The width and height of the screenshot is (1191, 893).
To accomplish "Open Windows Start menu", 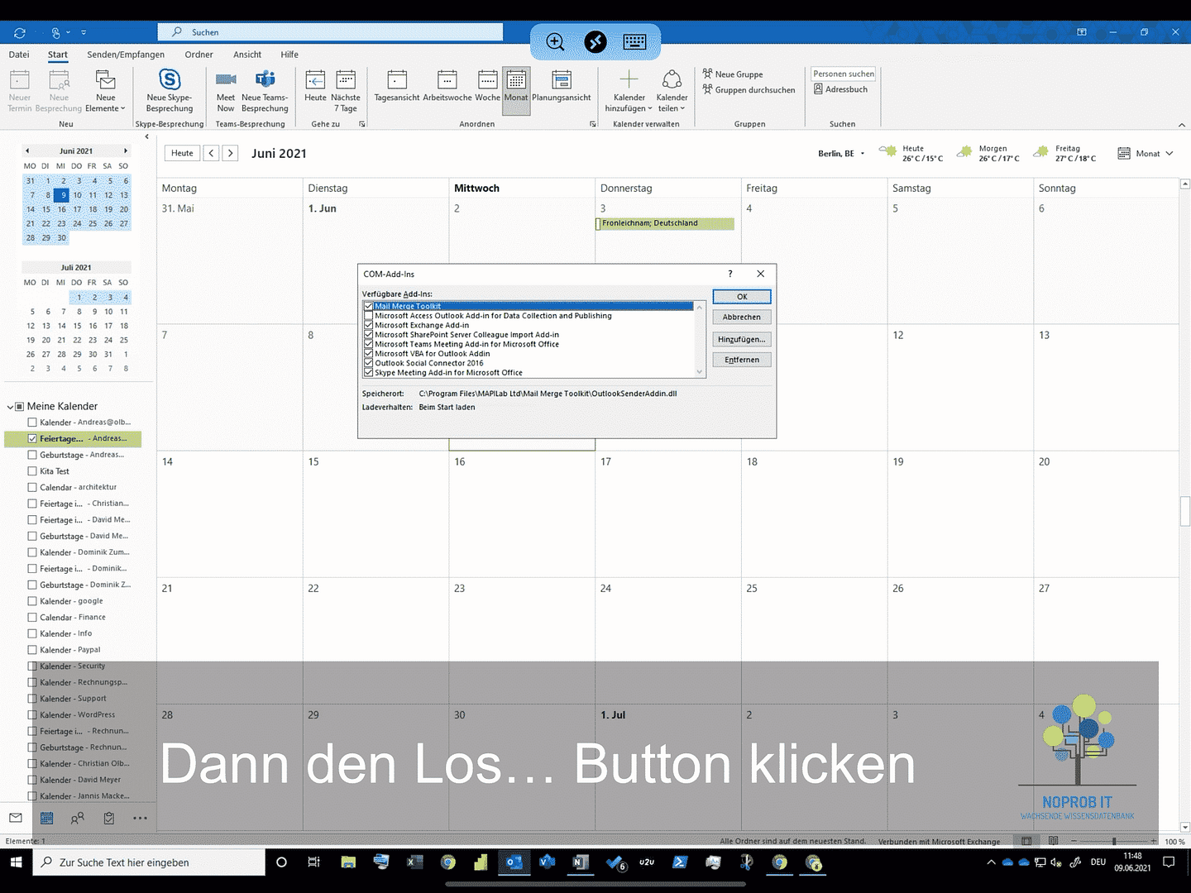I will pos(16,862).
